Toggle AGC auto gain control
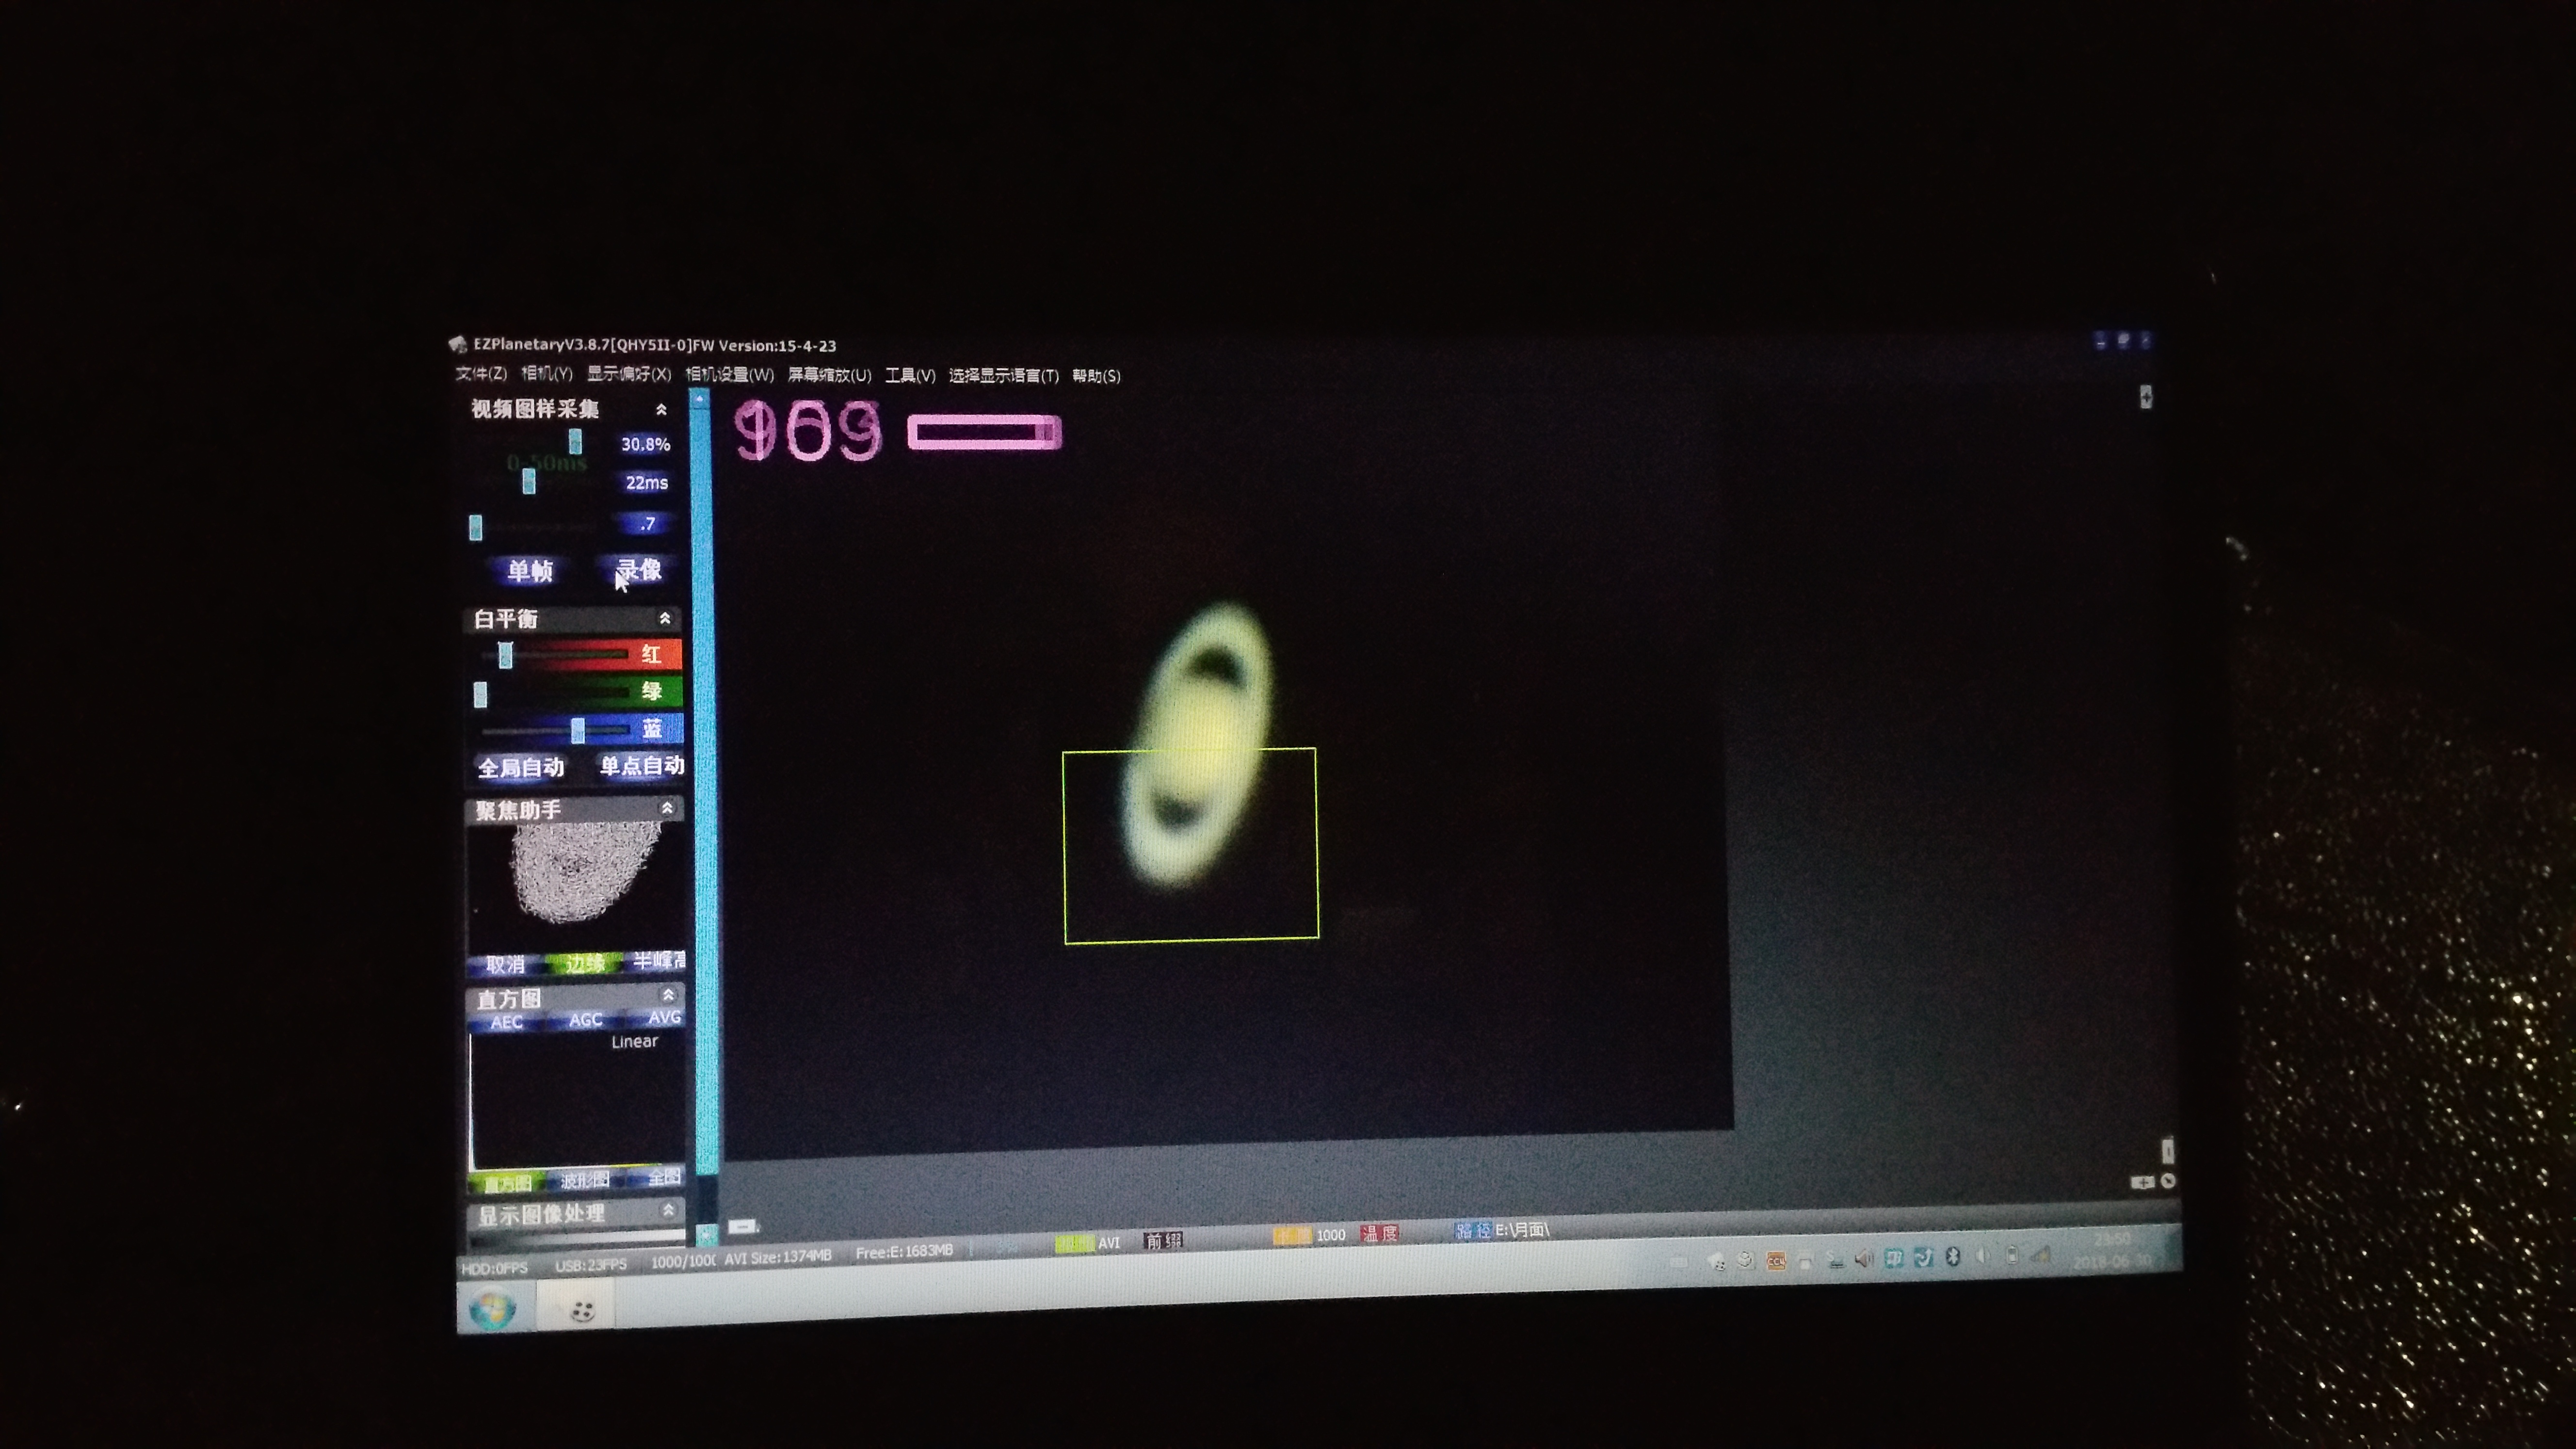Screen dimensions: 2576x1449 click(586, 1020)
